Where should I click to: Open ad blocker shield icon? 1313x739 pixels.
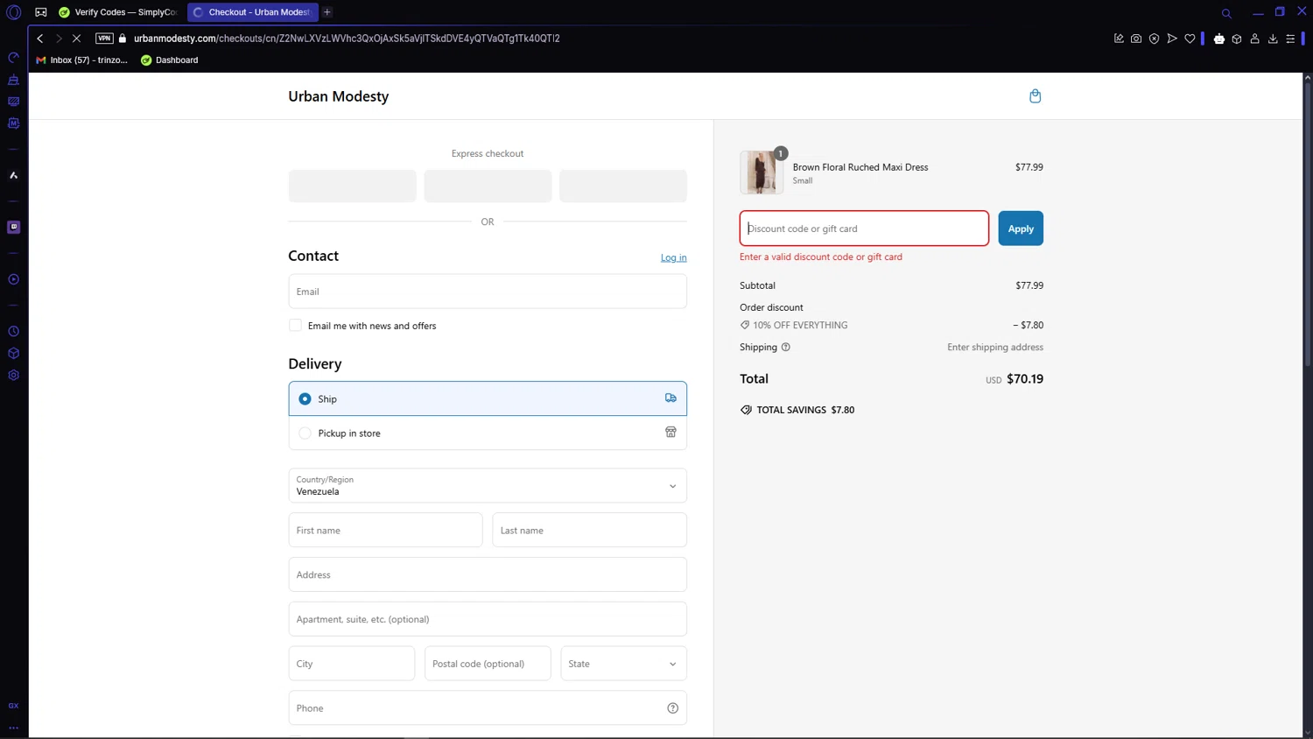(1155, 39)
